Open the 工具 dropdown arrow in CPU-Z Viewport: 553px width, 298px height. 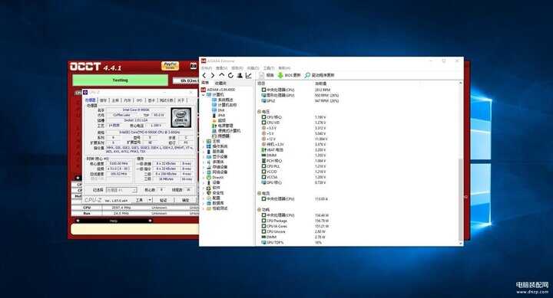coord(150,200)
